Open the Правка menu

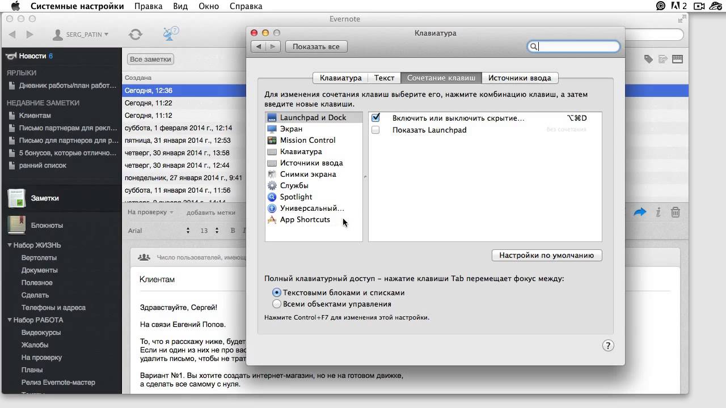click(148, 6)
